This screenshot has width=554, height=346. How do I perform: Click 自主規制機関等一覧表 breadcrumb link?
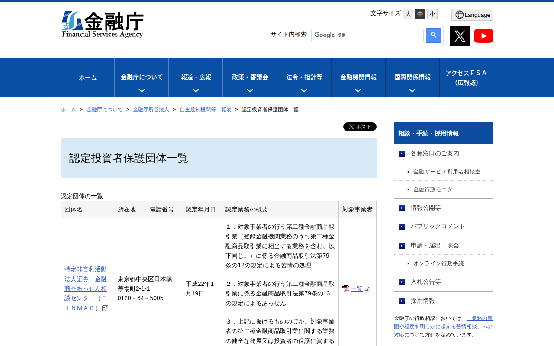click(205, 109)
